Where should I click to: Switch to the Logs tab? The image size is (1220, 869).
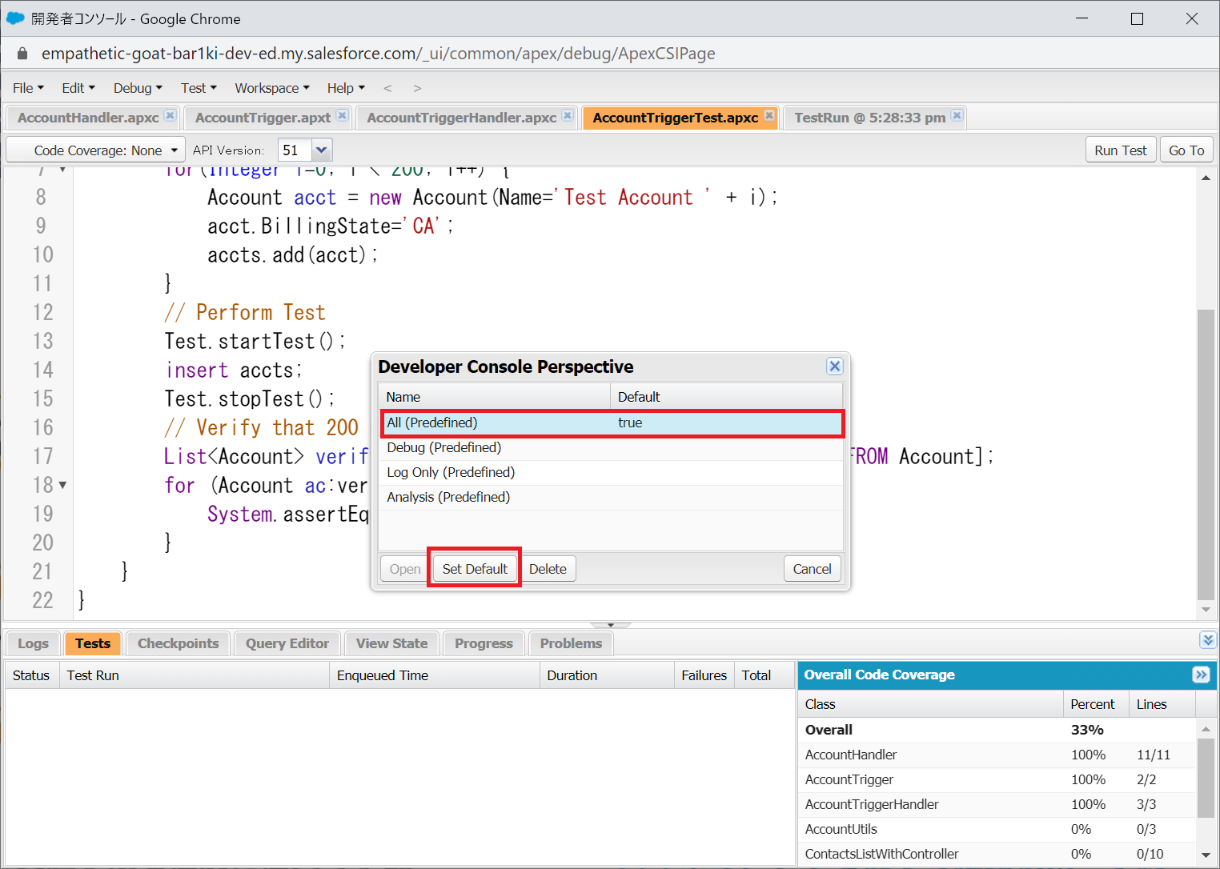click(33, 643)
